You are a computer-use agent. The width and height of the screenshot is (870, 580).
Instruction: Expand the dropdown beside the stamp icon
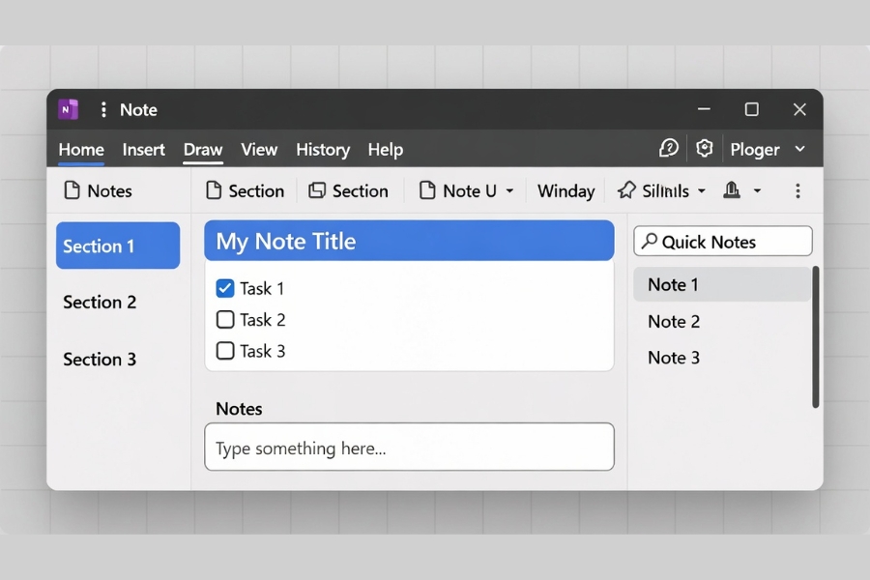point(758,190)
